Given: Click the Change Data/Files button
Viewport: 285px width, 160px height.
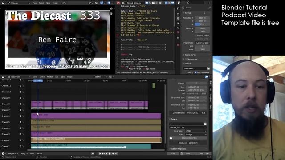Looking at the screenshot, I should 189,138.
